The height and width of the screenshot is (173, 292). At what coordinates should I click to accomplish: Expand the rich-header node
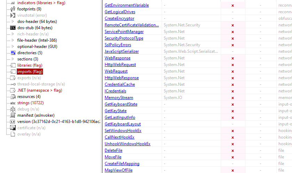tap(13, 34)
